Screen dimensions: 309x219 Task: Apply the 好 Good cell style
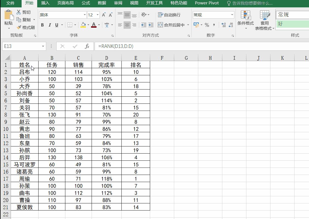[292, 24]
